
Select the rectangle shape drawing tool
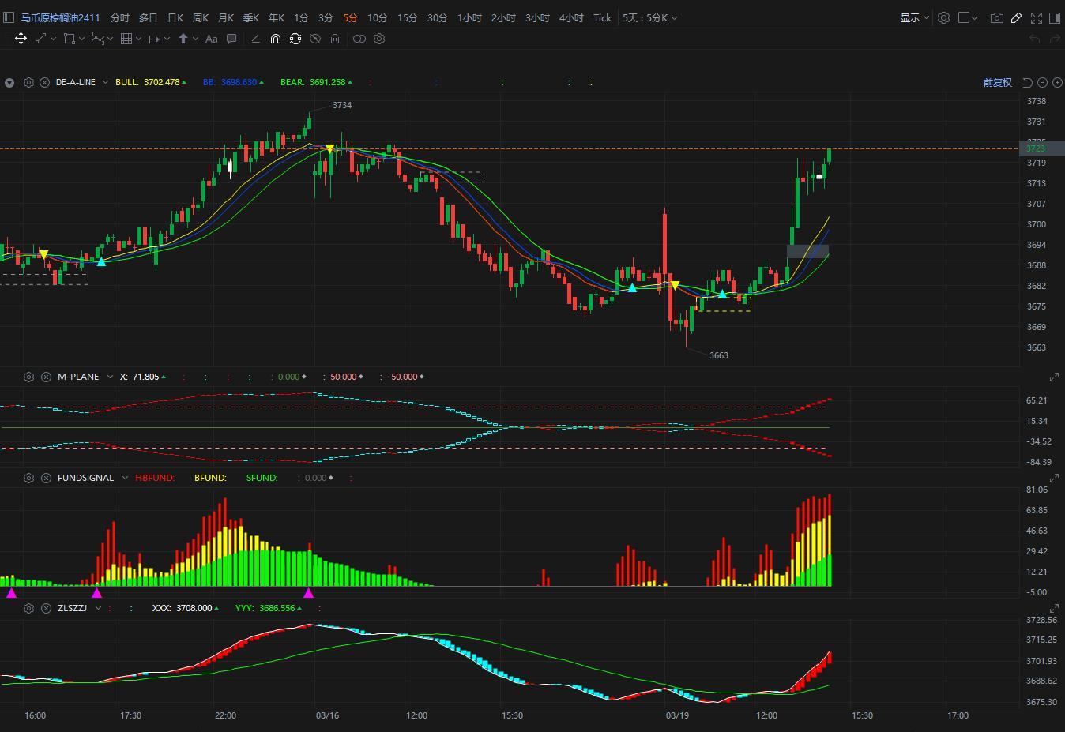70,38
